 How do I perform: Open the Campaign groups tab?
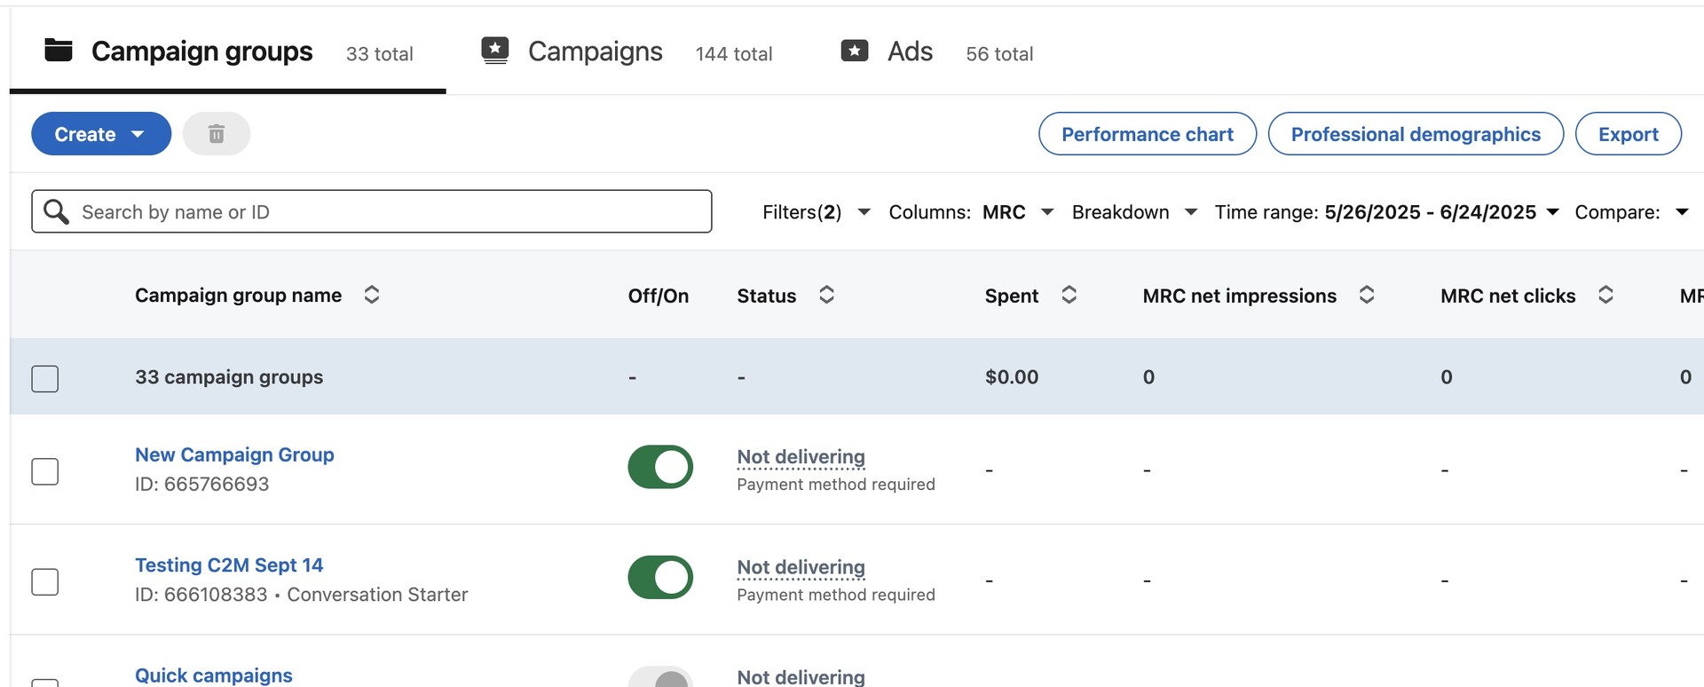(228, 51)
